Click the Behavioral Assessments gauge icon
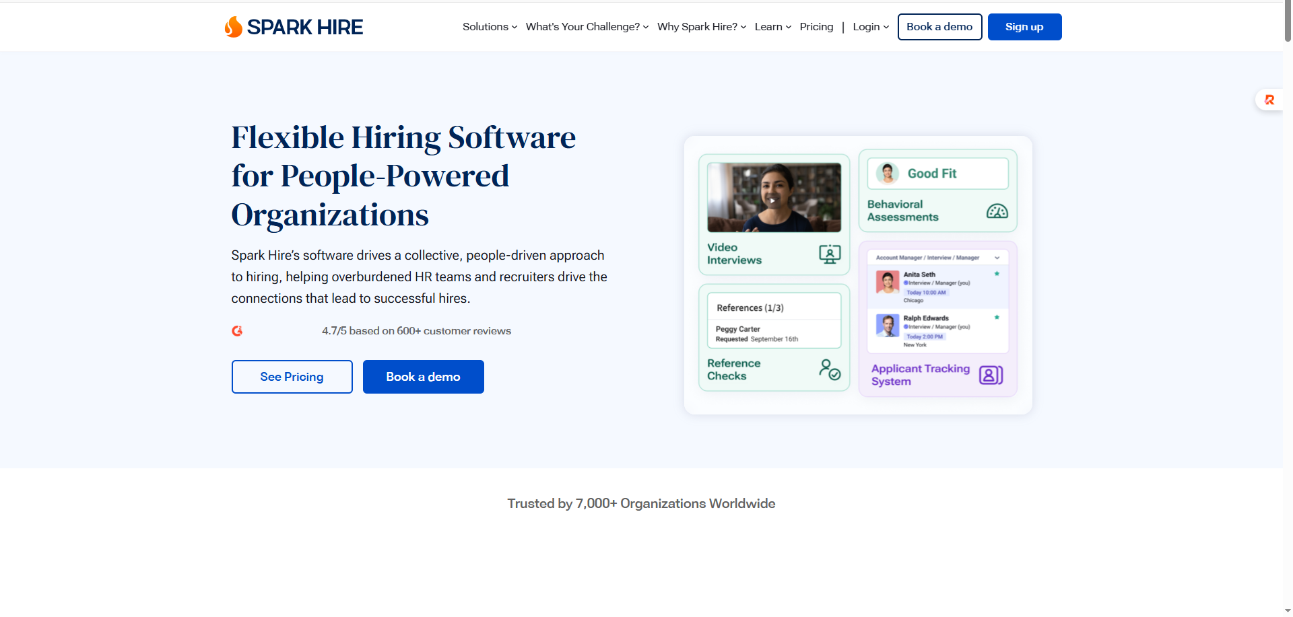This screenshot has height=617, width=1293. pos(997,211)
